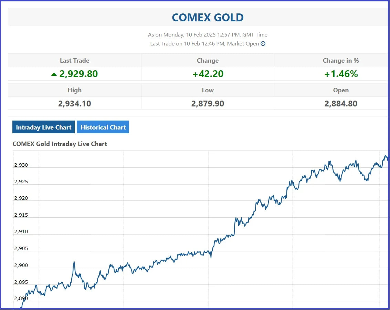Click the 2,910 y-axis label
Viewport: 390px width, 310px height.
pos(21,231)
